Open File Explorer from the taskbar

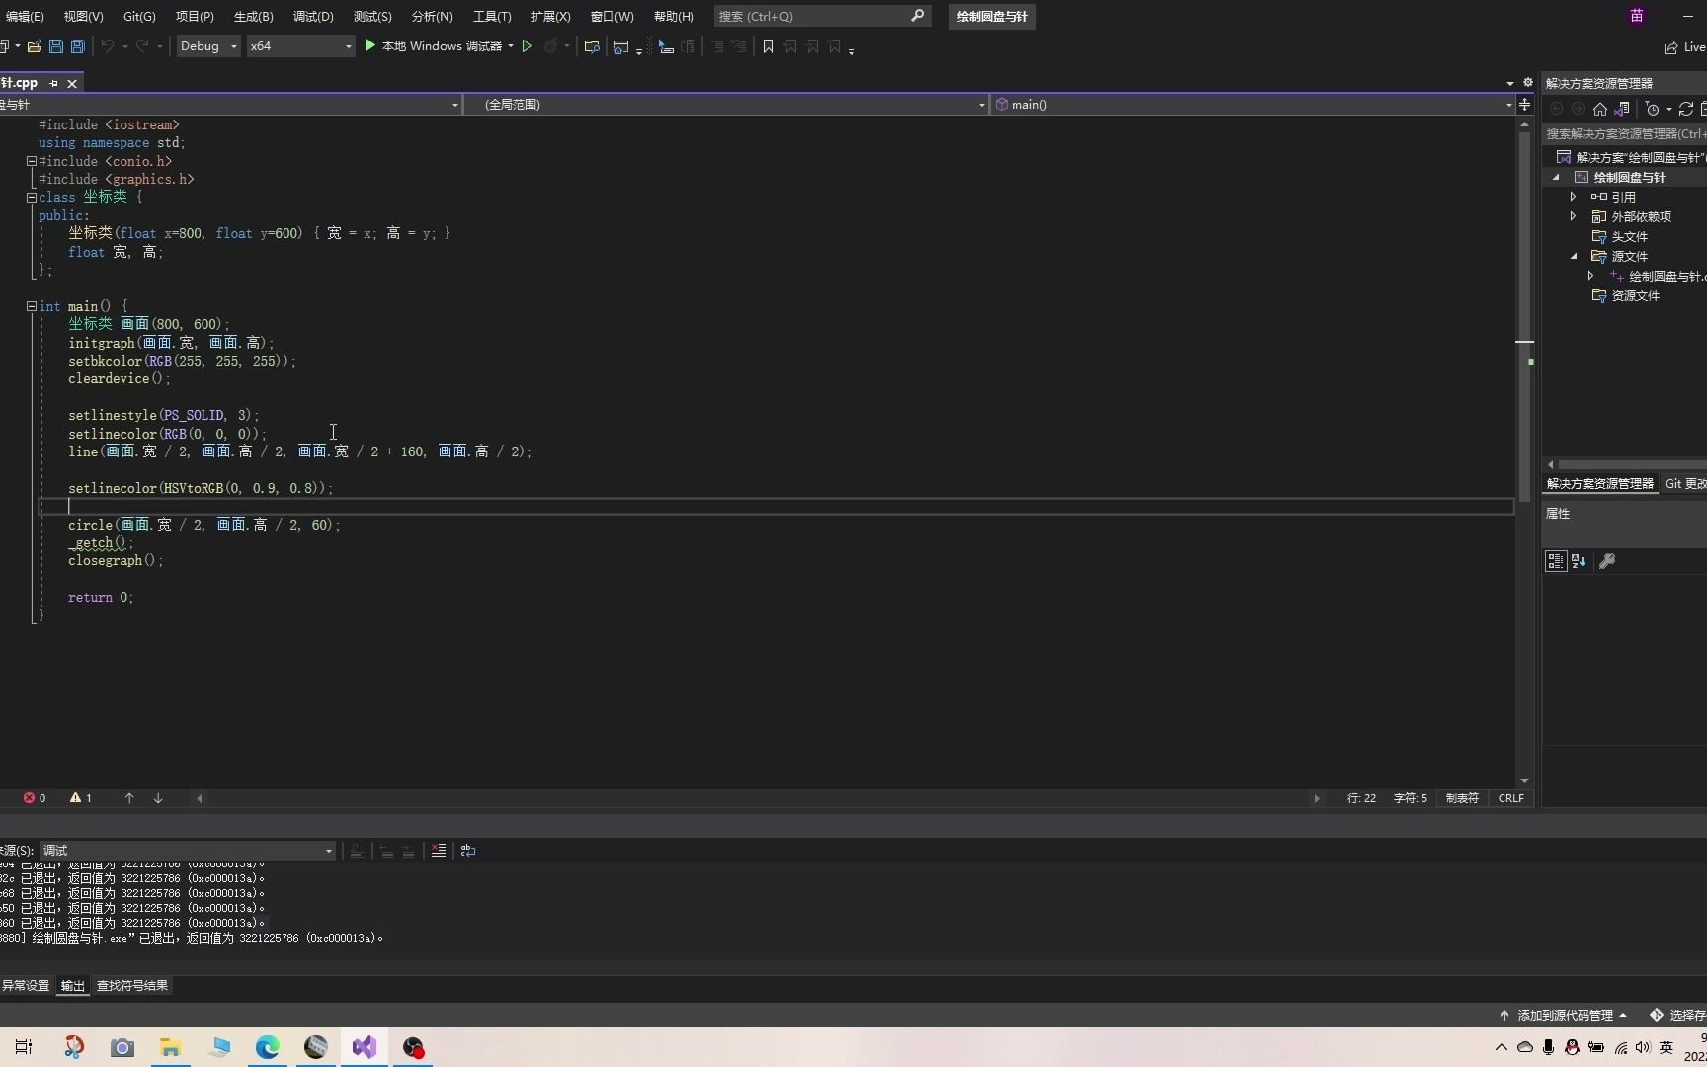pos(171,1047)
